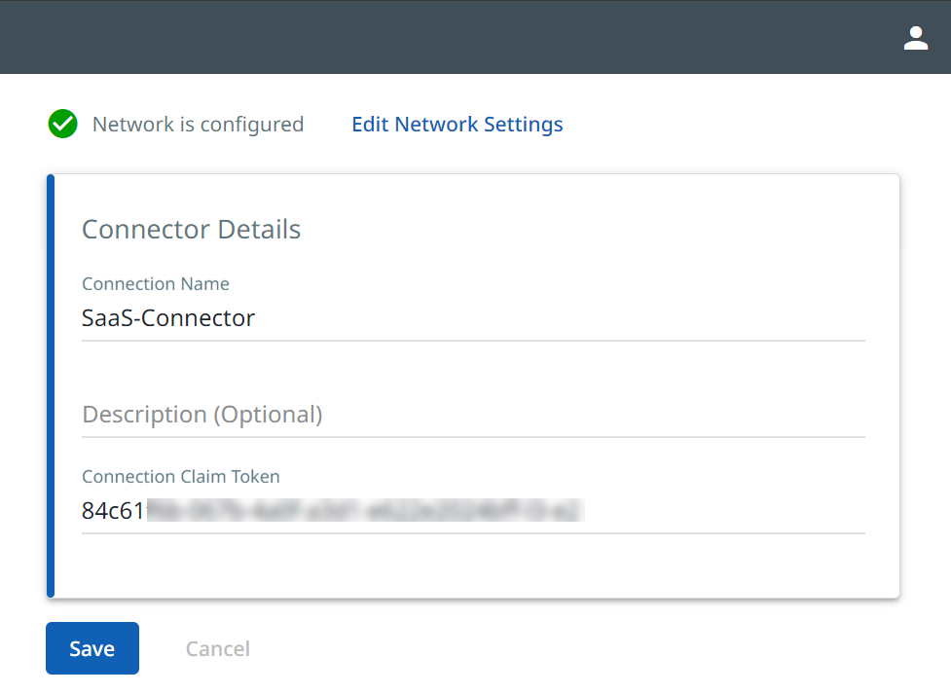Place cursor in "SaaS-Connector" text
This screenshot has width=951, height=694.
[x=168, y=318]
